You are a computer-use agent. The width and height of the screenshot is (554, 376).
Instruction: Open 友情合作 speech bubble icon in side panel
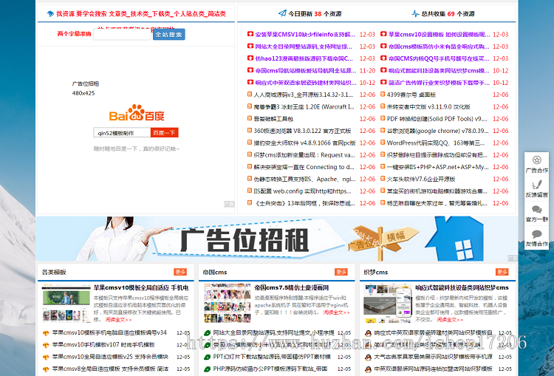pos(537,233)
